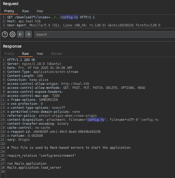Click the Request panel title
175x178 pixels.
point(11,4)
